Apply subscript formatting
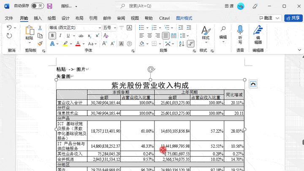Viewport: 304px width, 171px height. pyautogui.click(x=90, y=36)
